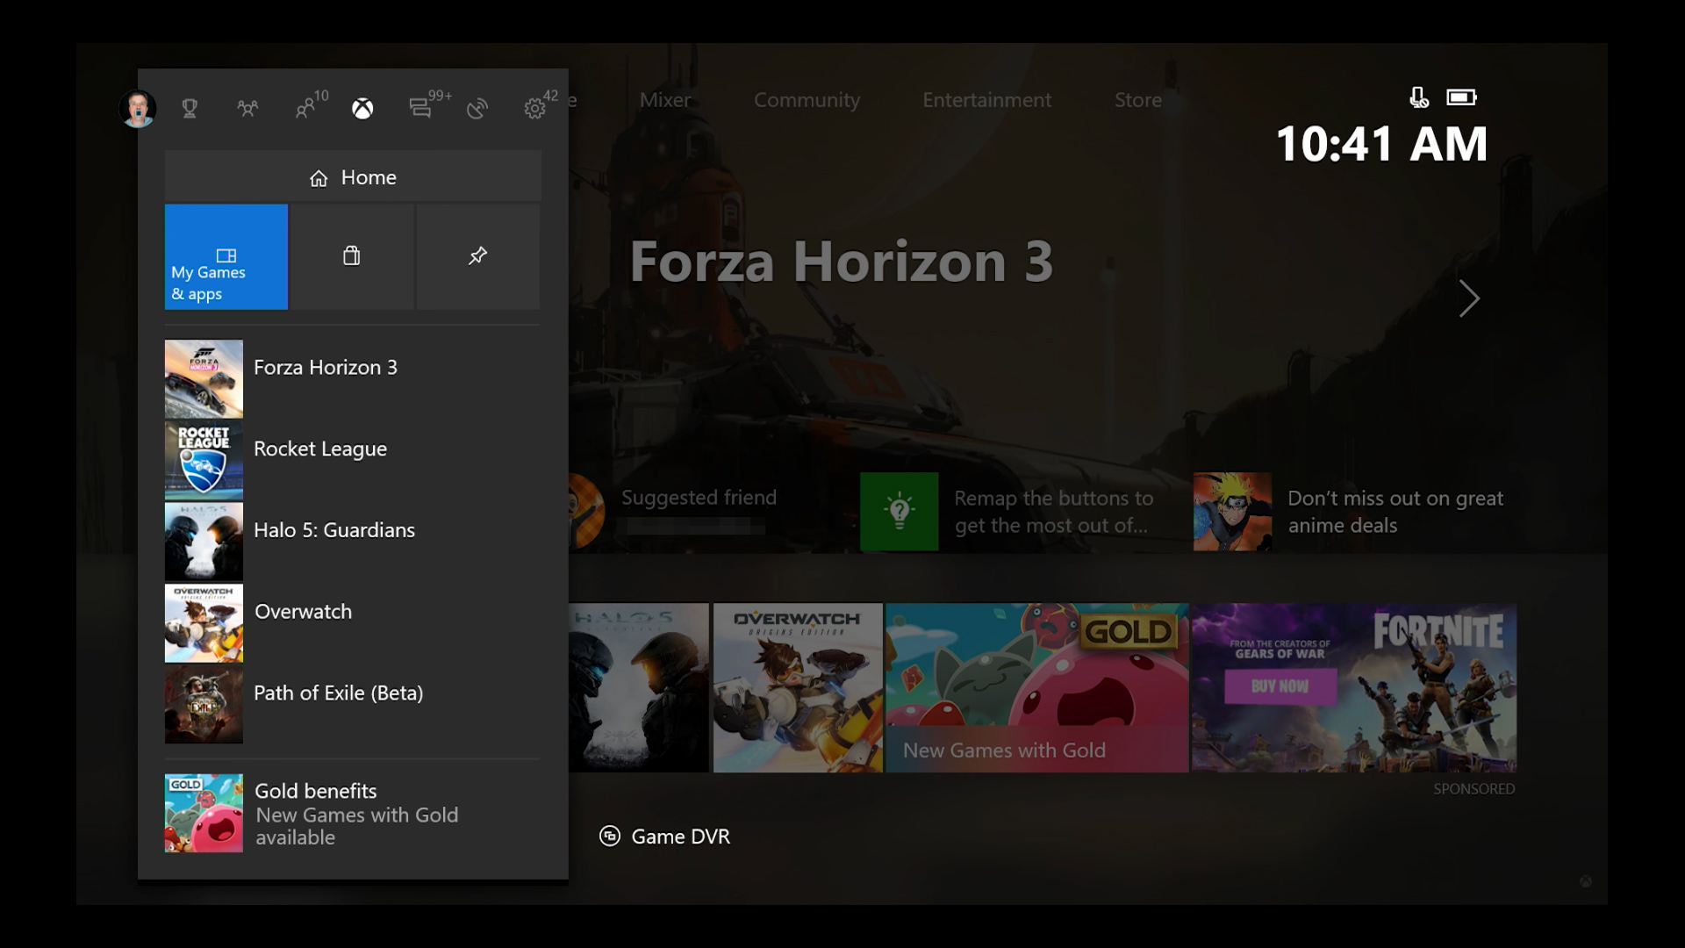
Task: Select the My Games & apps tile
Action: (x=226, y=256)
